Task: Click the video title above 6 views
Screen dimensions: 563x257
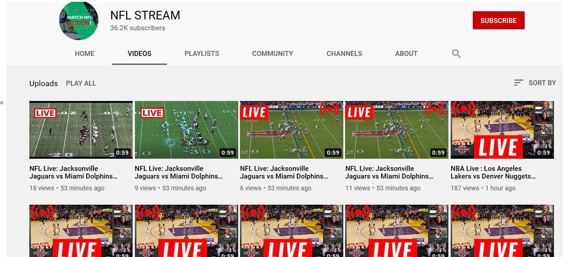Action: [x=284, y=172]
